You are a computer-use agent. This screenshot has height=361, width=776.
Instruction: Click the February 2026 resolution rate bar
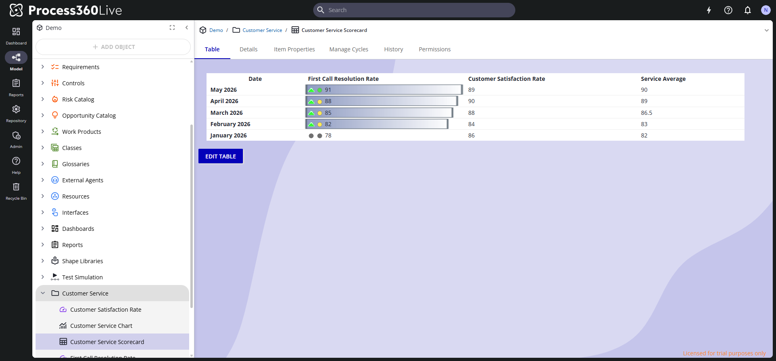tap(377, 124)
